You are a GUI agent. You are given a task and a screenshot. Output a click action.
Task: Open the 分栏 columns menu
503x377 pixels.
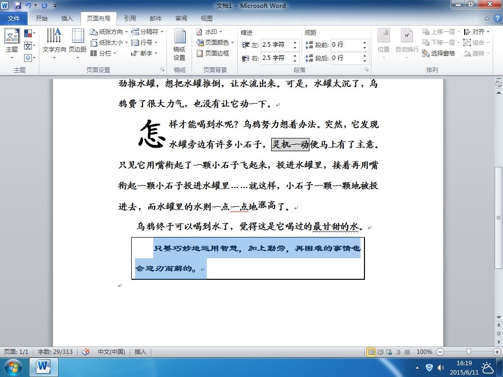[103, 53]
